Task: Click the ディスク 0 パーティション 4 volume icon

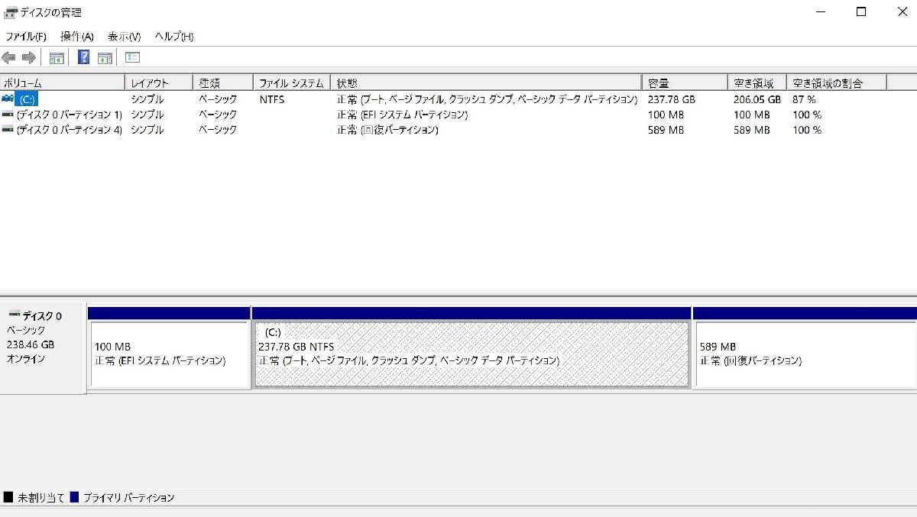Action: 8,130
